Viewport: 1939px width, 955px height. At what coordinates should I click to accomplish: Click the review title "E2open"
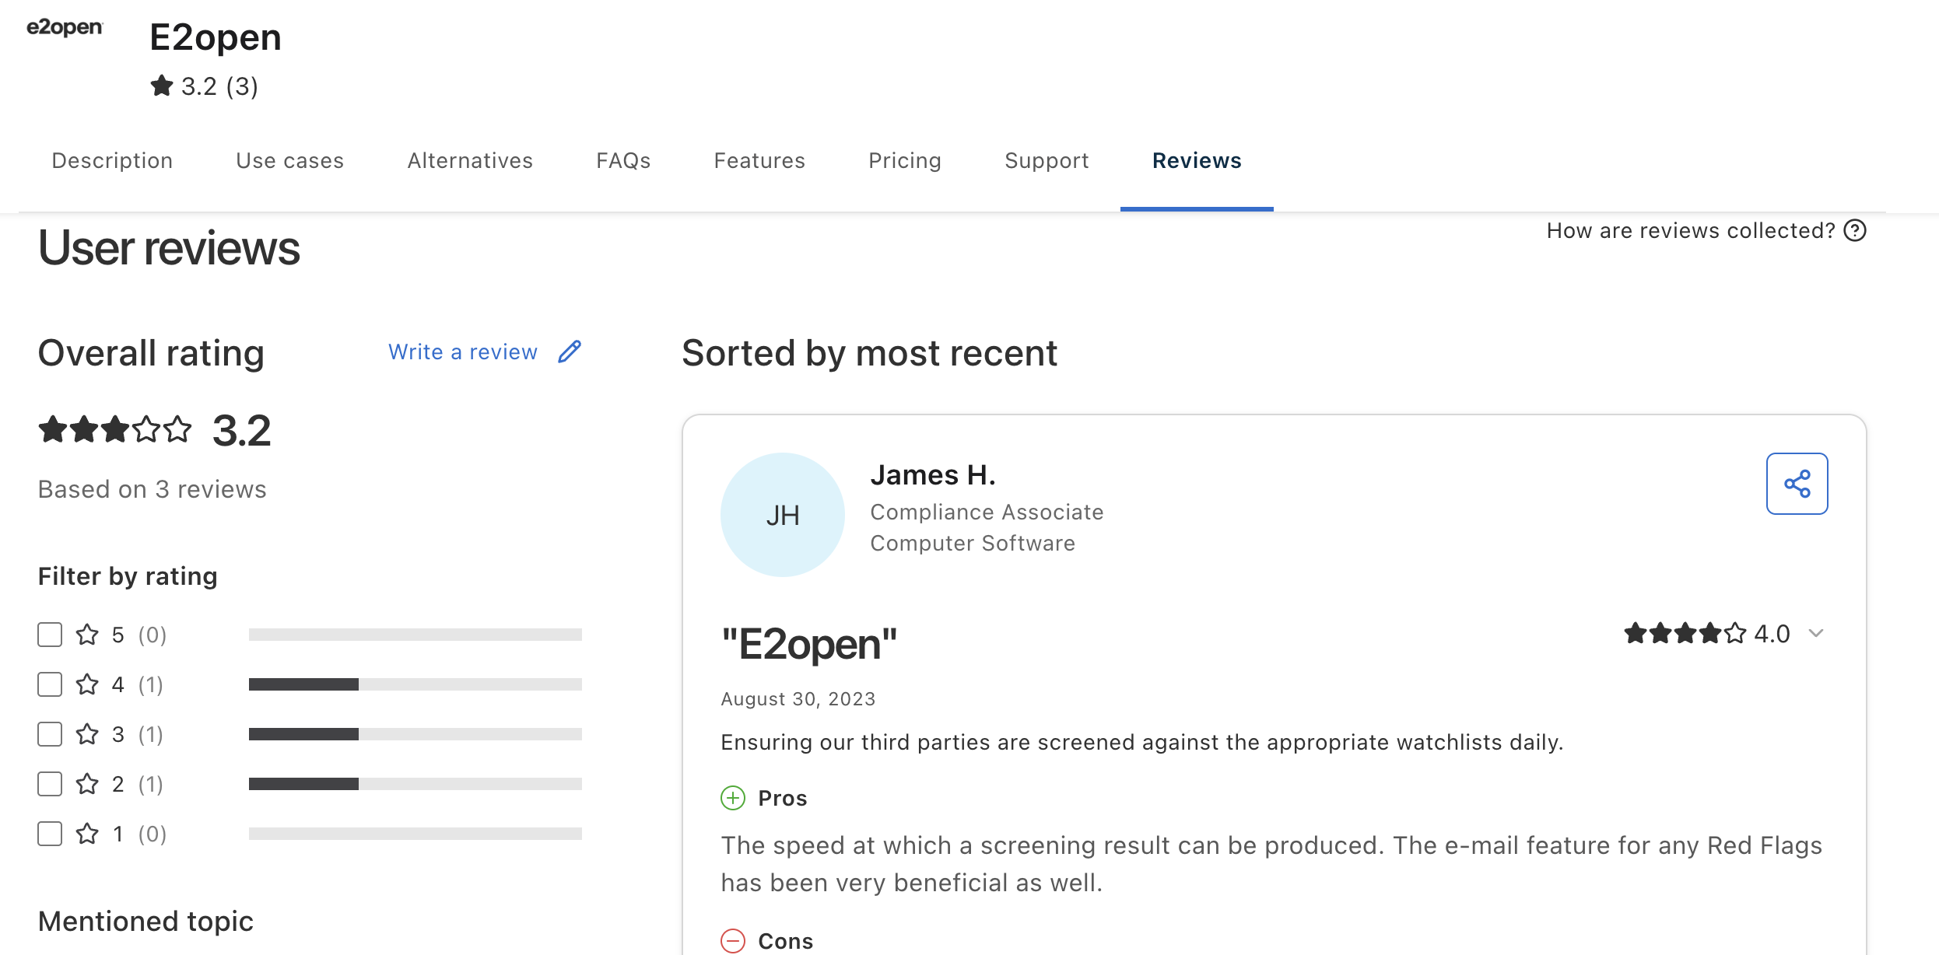[x=809, y=645]
